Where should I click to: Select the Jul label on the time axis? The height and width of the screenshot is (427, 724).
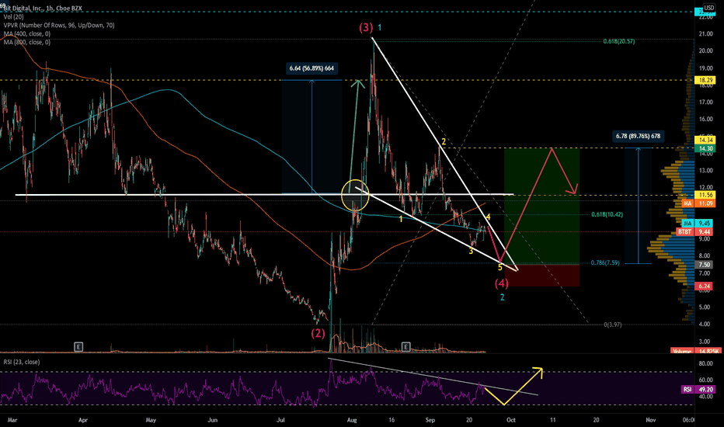point(280,420)
